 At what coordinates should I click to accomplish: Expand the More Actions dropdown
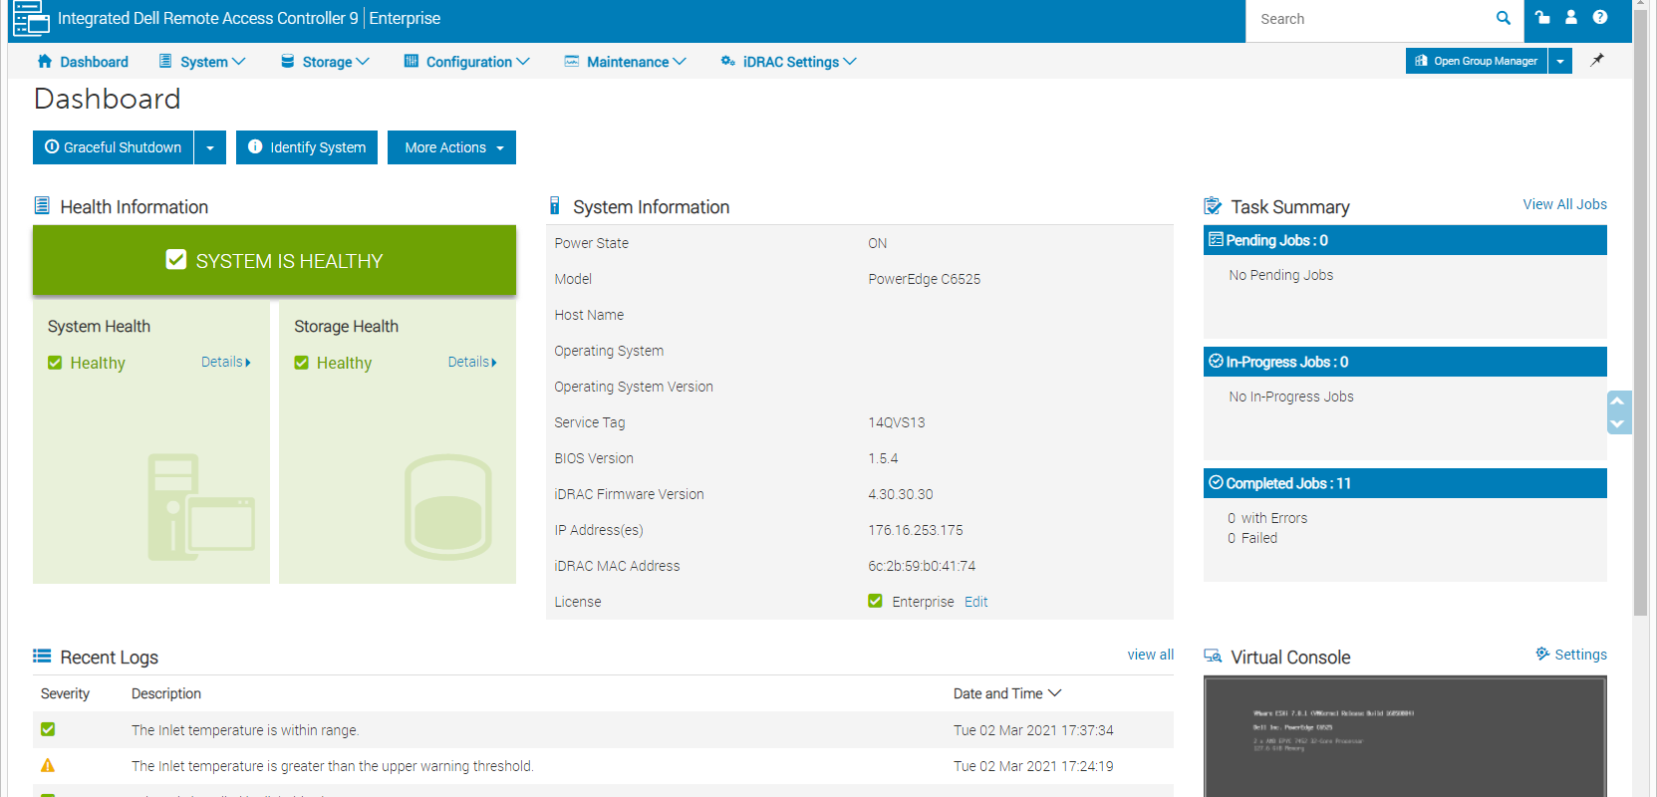[451, 147]
